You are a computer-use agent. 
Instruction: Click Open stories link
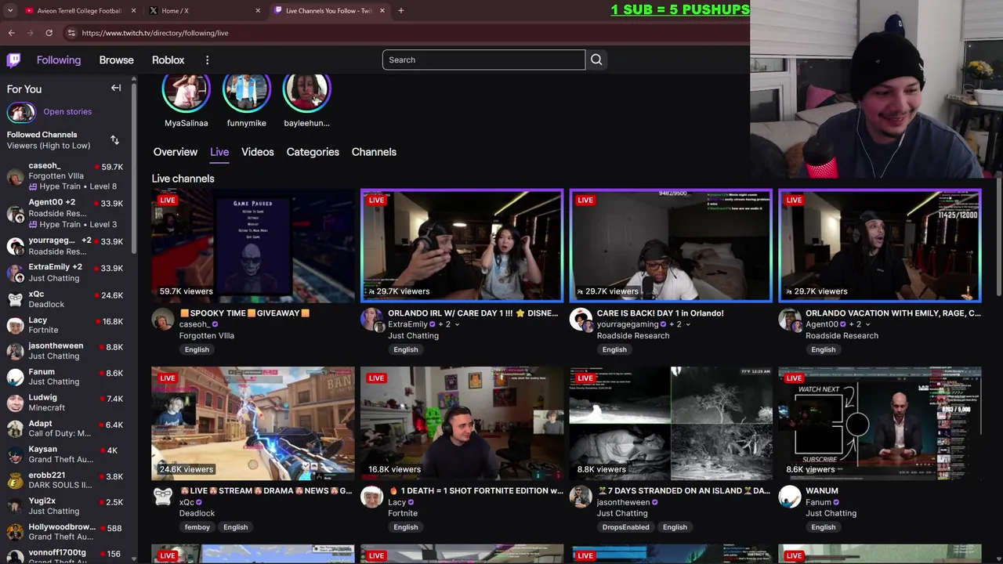[67, 112]
